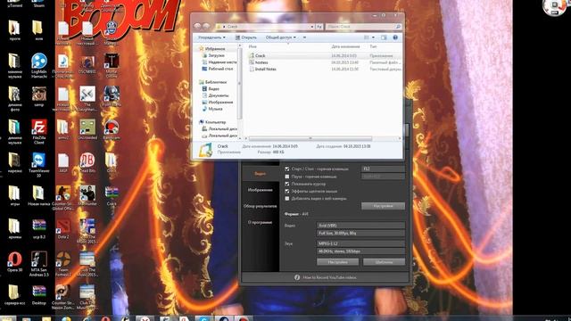Select the Dead Bits desktop icon

[x=87, y=162]
